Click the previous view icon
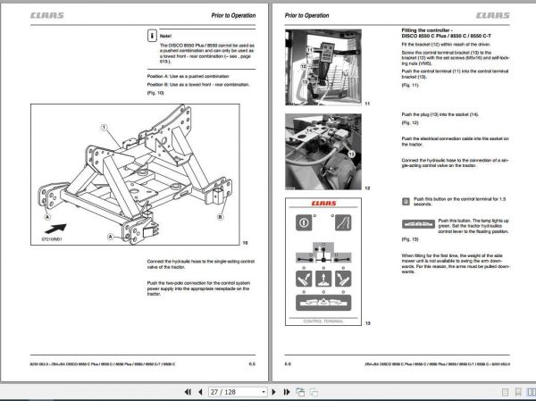Image resolution: width=536 pixels, height=401 pixels. tap(300, 392)
